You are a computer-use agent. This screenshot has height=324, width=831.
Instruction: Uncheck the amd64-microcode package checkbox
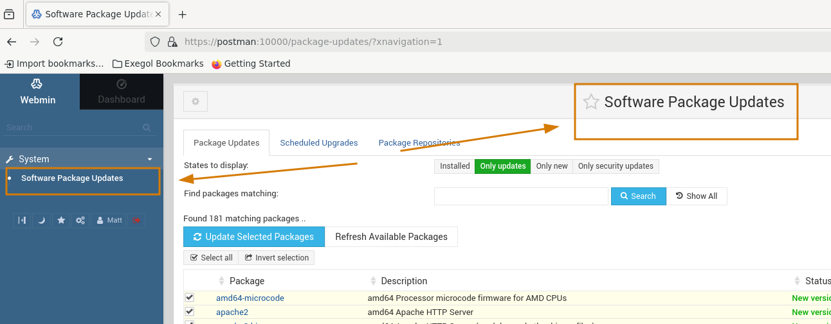[190, 298]
